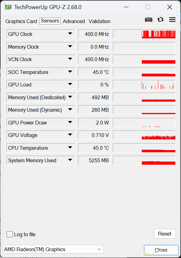Enable the Log to file checkbox

[x=10, y=234]
